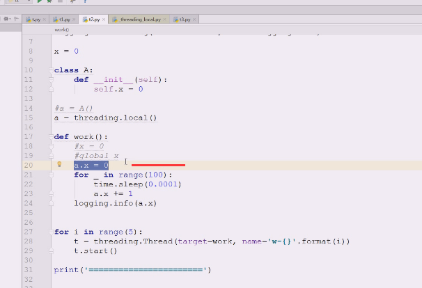Click the 'threading.local()' call text
Screen dimensions: 422x288
pos(115,118)
